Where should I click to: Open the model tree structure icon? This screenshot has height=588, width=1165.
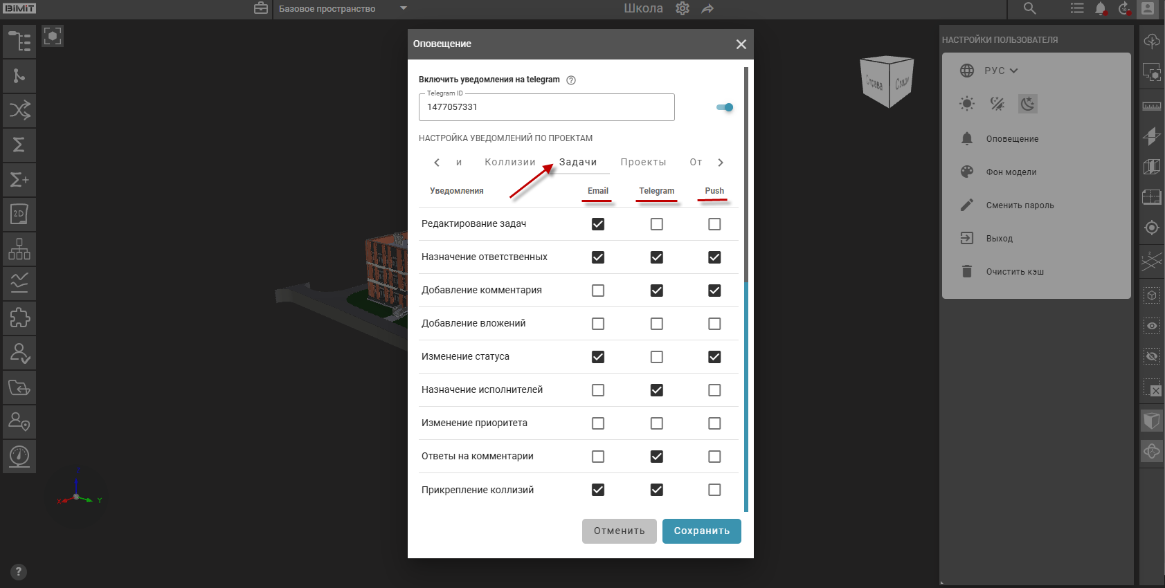click(x=19, y=42)
